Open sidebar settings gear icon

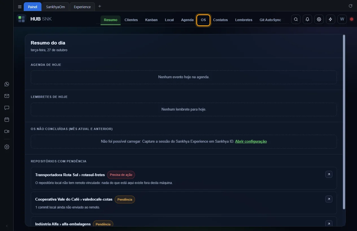pos(7,147)
